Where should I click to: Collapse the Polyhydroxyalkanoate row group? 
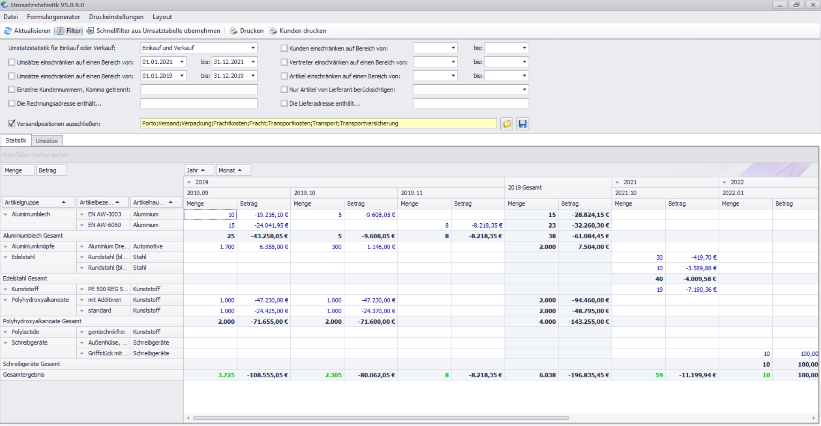pos(6,300)
